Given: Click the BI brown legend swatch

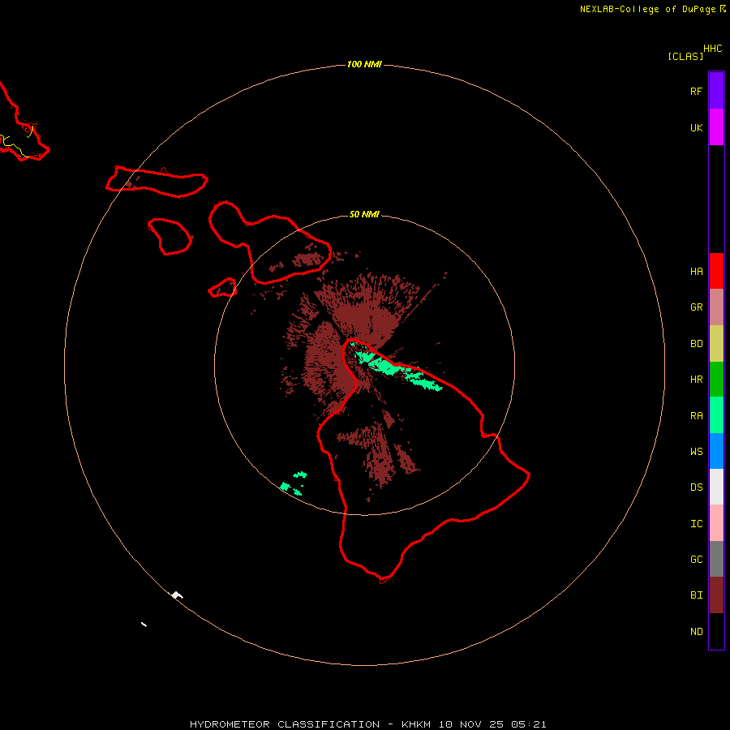Looking at the screenshot, I should coord(716,595).
